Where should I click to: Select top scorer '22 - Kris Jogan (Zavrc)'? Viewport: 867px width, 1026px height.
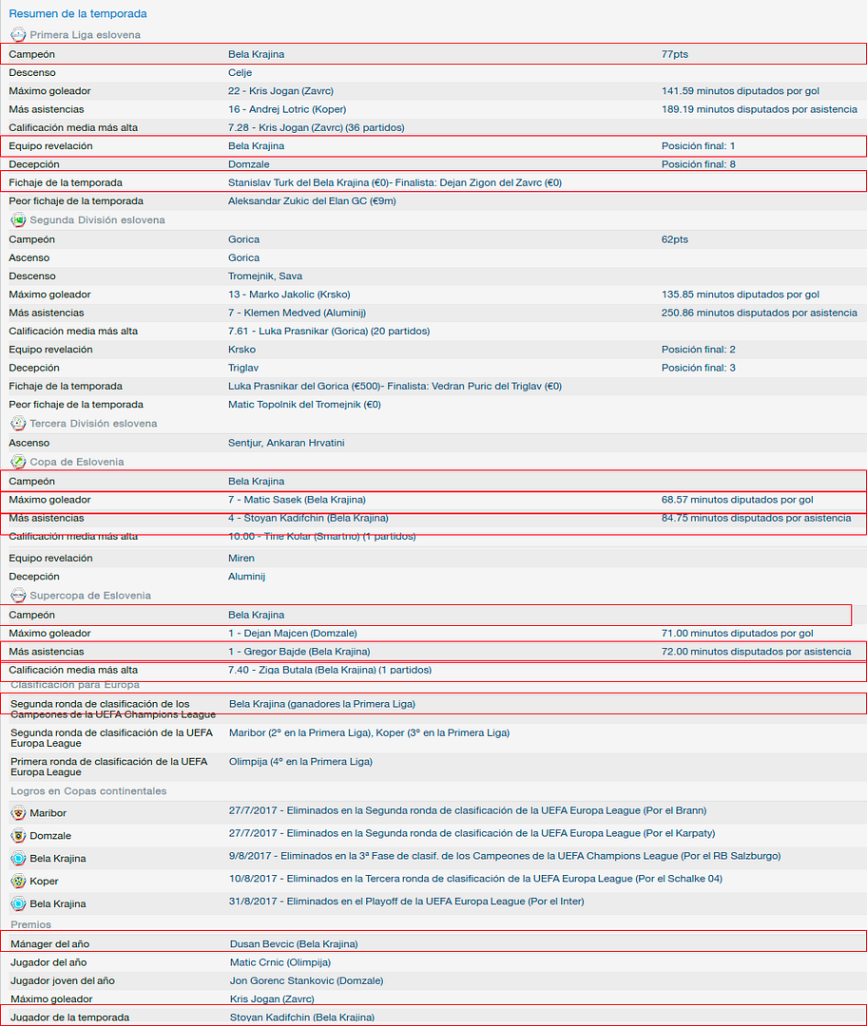pyautogui.click(x=281, y=91)
